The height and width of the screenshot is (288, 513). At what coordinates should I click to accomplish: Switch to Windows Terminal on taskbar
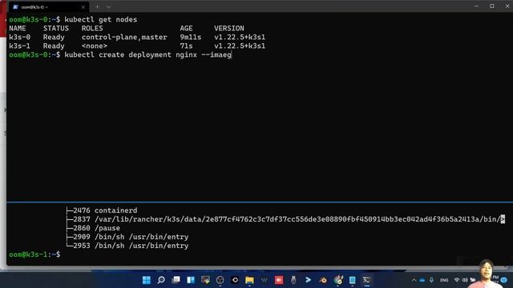click(x=367, y=280)
